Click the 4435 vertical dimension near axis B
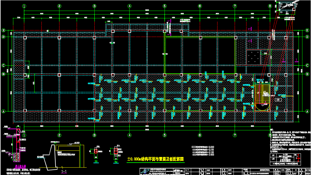The image size is (311, 175). coord(34,83)
